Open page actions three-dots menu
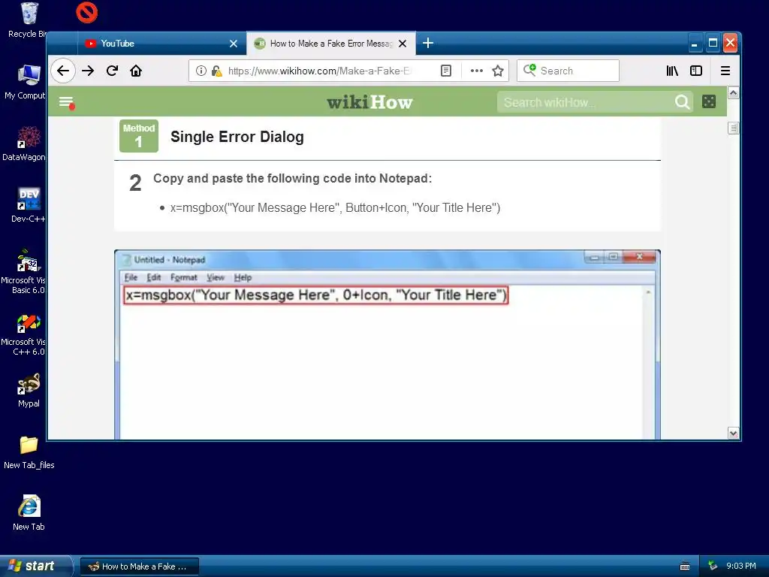 476,71
